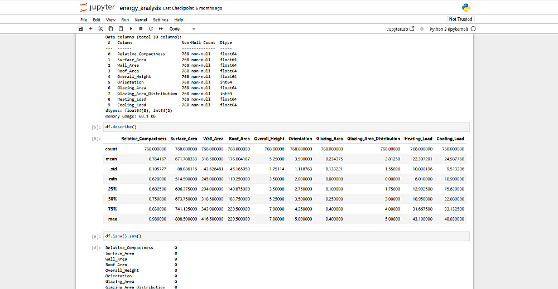Open the cell type Code dropdown
The image size is (558, 289).
182,29
